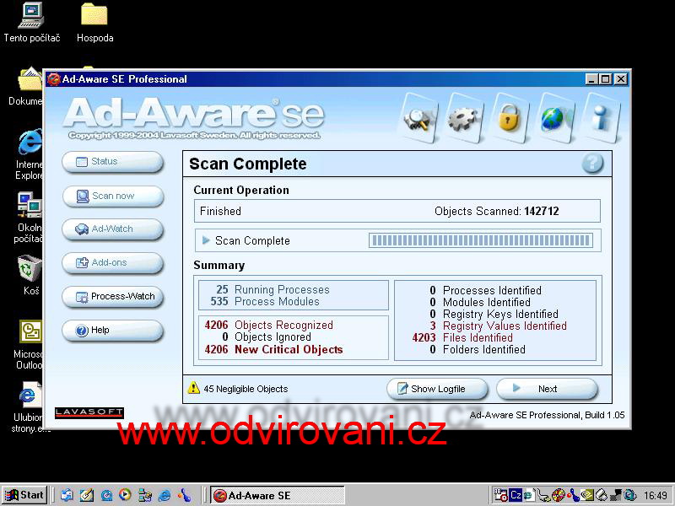675x506 pixels.
Task: Click the Cz language indicator in the tray
Action: (515, 495)
